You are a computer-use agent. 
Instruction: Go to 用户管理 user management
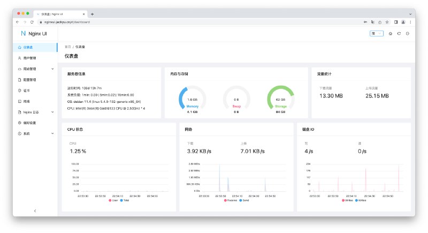pyautogui.click(x=30, y=58)
